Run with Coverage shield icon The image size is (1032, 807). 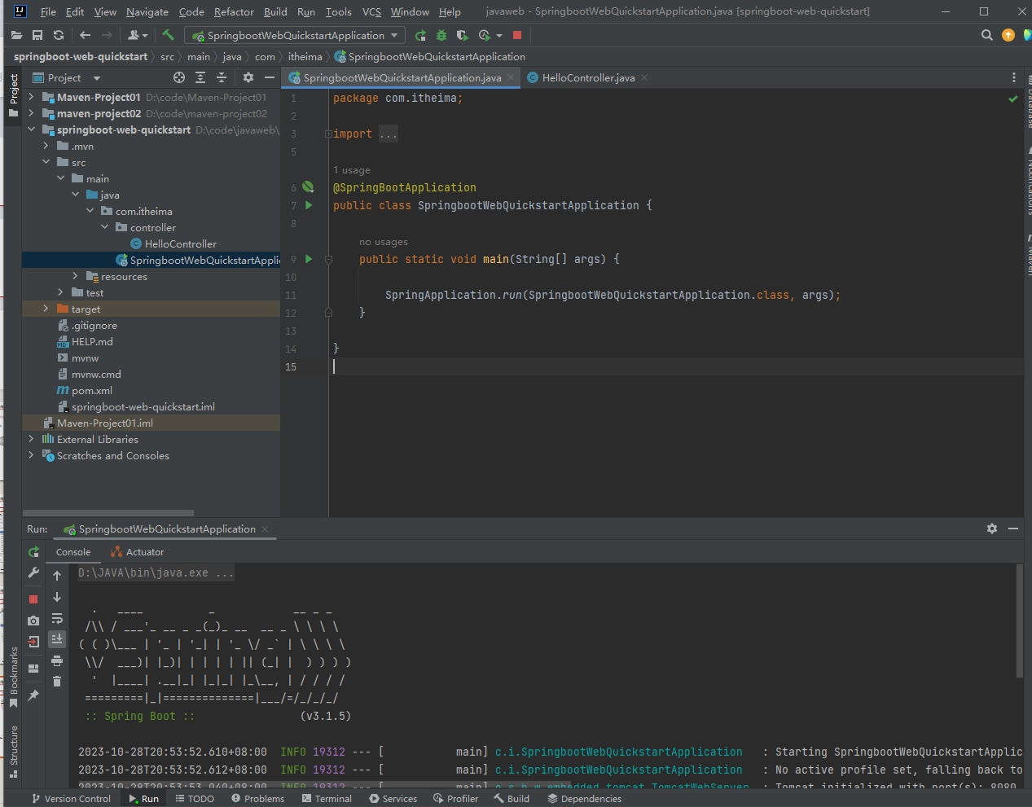click(463, 35)
